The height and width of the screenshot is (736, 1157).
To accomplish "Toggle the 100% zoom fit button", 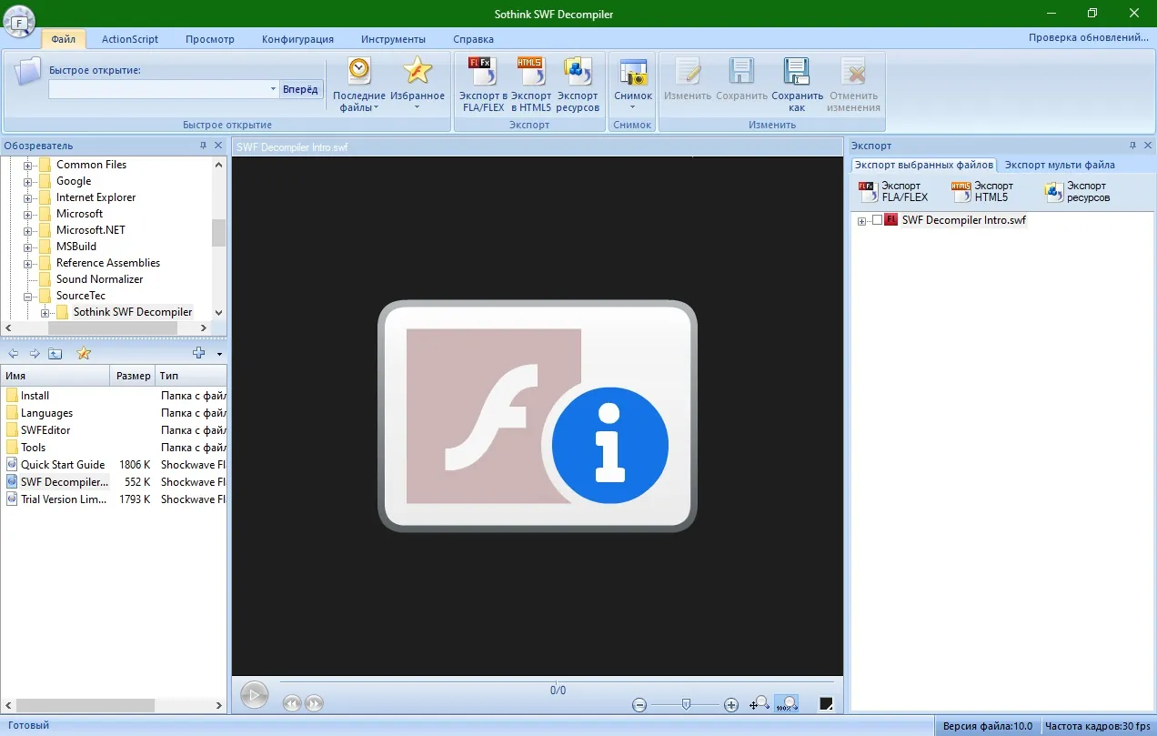I will 787,703.
